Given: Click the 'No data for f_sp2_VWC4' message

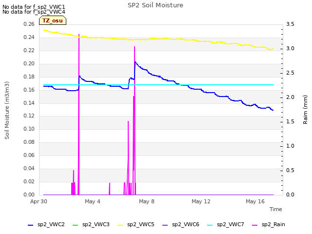Looking at the screenshot, I should click(x=34, y=12).
